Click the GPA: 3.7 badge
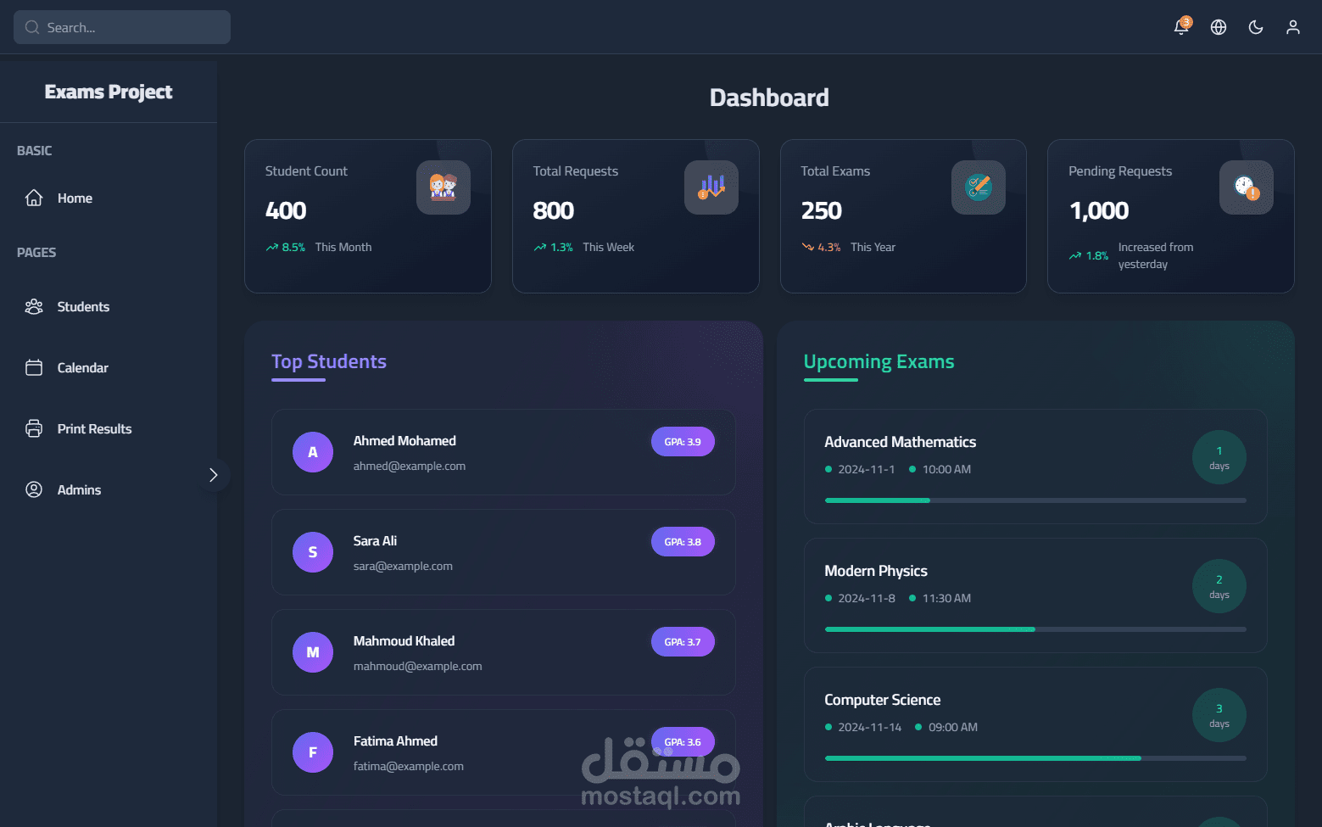The image size is (1322, 827). (683, 642)
